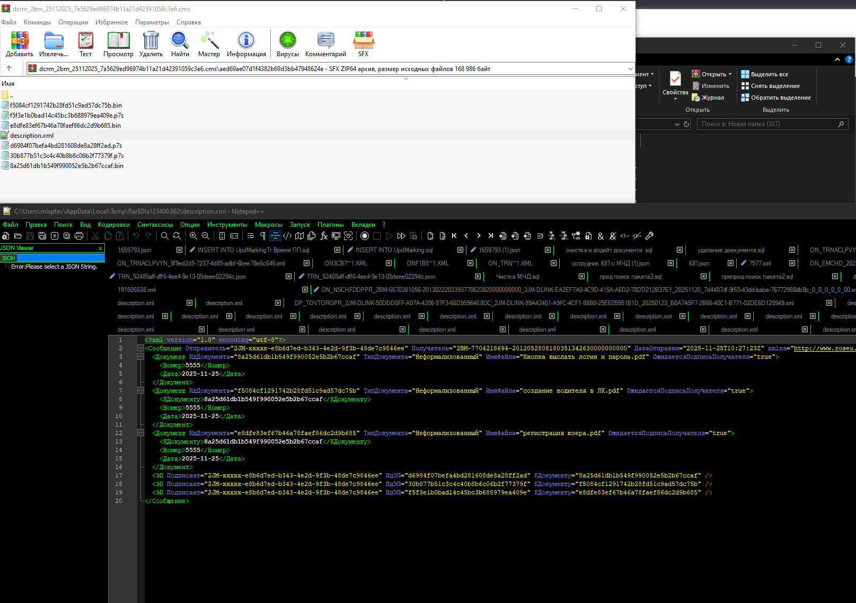This screenshot has height=603, width=856.
Task: Click the Свойства (Properties) icon in Explorer
Action: click(x=675, y=79)
